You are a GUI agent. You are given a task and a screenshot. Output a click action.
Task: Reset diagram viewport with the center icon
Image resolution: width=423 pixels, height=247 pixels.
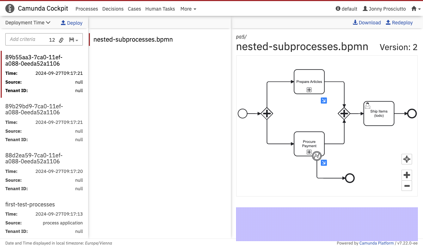pyautogui.click(x=407, y=159)
